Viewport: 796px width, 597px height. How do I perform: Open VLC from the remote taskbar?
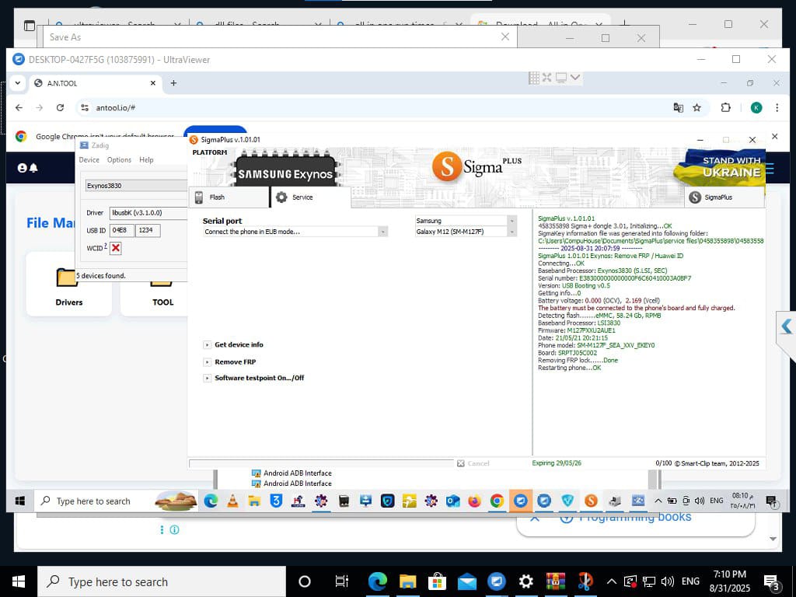[232, 501]
